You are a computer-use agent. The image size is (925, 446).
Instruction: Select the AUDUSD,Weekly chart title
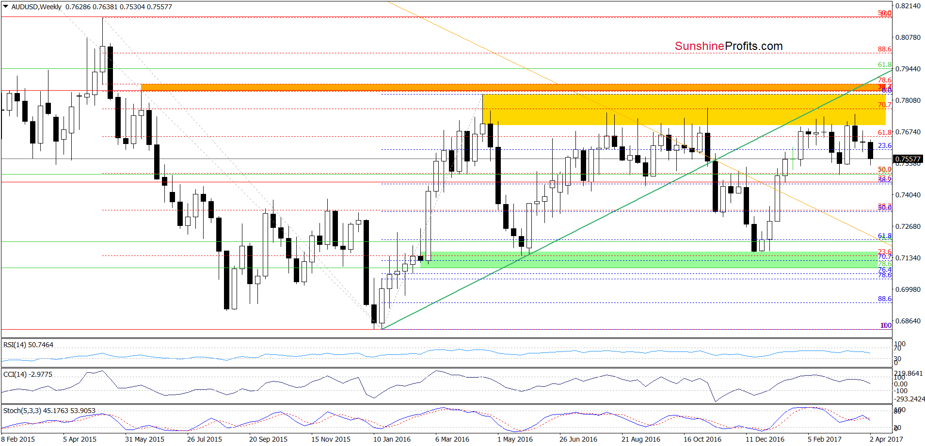(36, 7)
